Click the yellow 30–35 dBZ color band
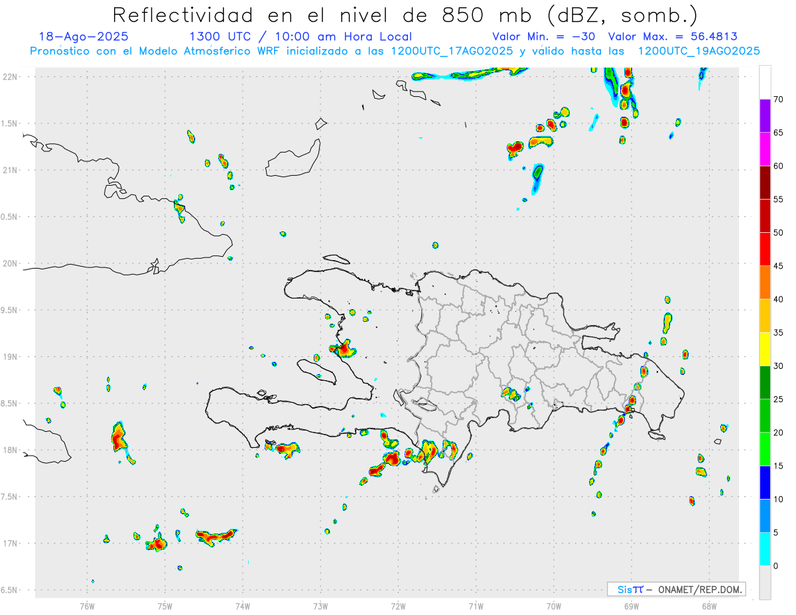The width and height of the screenshot is (796, 615). 765,349
